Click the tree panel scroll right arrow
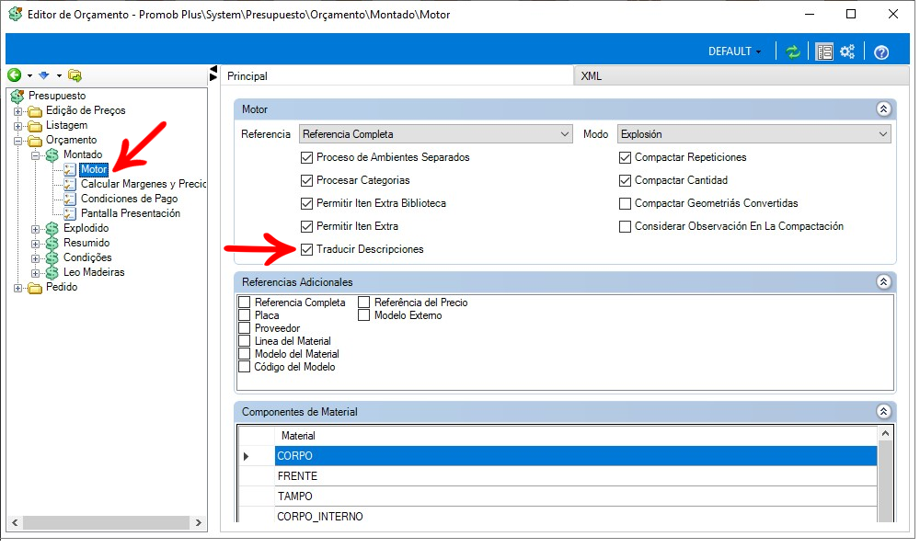920x548 pixels. tap(199, 523)
